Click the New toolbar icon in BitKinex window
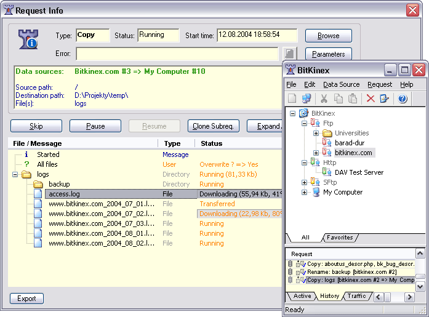 (x=292, y=98)
